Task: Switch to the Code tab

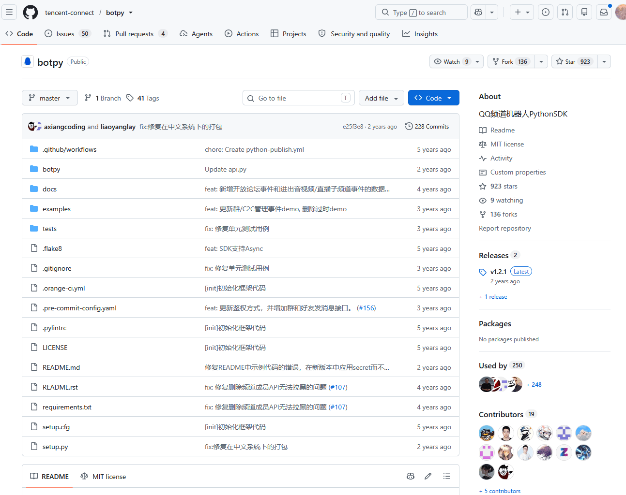Action: coord(19,34)
